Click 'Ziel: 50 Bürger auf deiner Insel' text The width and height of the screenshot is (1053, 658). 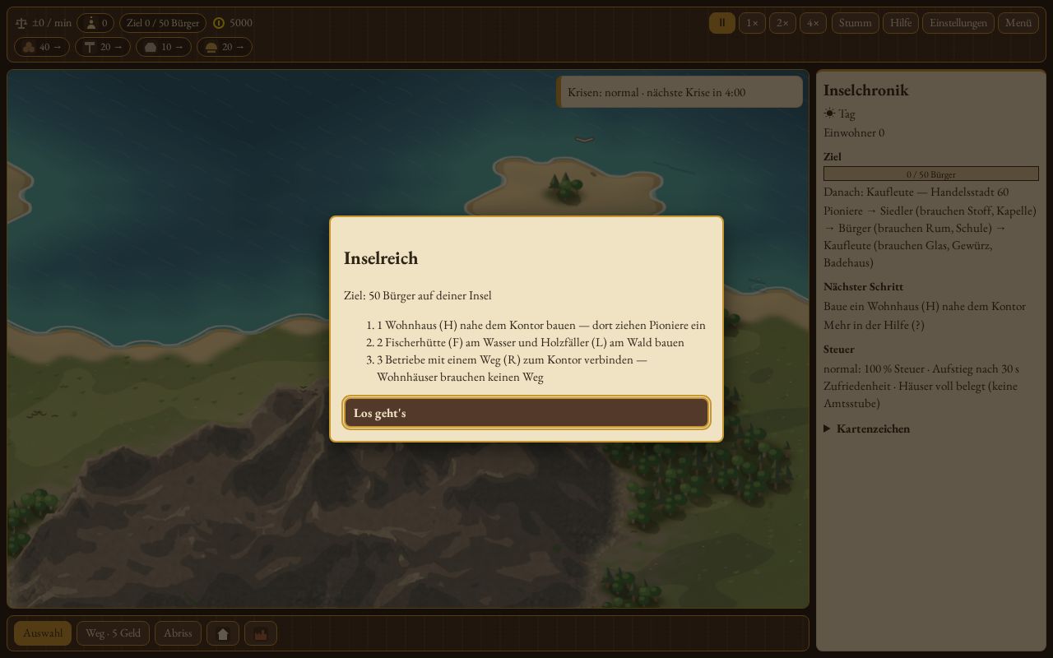418,295
